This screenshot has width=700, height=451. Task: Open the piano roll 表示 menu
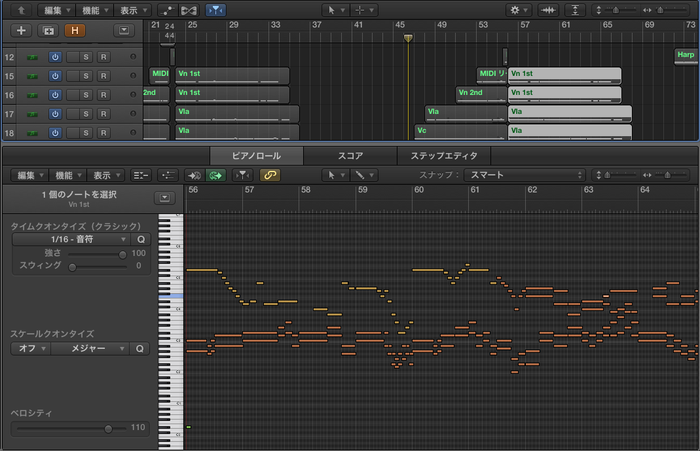[105, 175]
